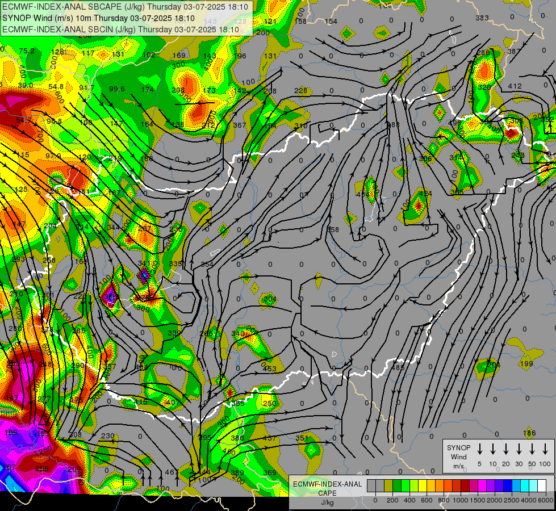
Task: Click the SBCIN header line
Action: pos(120,30)
